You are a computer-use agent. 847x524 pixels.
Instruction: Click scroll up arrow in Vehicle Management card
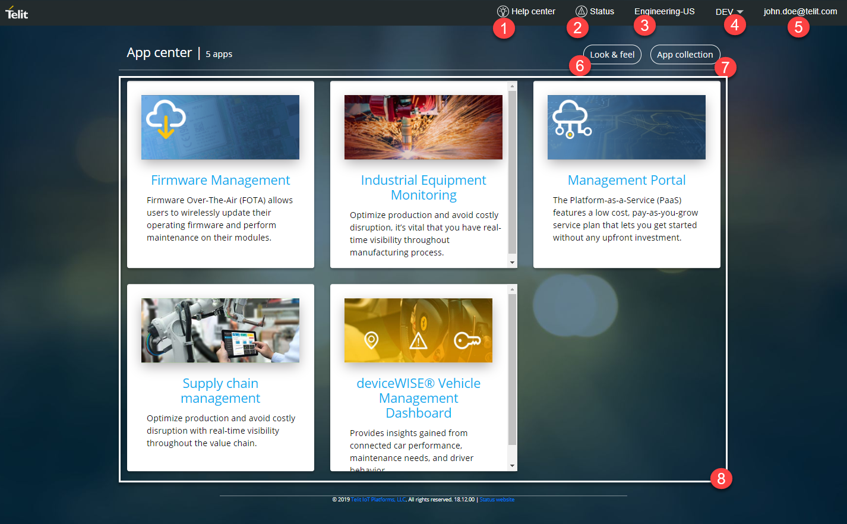click(x=512, y=289)
